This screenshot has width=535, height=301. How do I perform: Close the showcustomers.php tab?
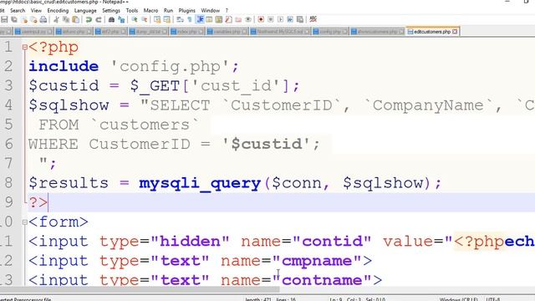[401, 32]
